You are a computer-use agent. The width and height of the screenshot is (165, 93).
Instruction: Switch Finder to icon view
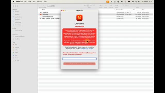pos(85,5)
